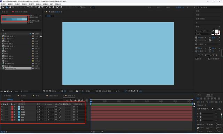Click the blue footage thumbnail in Project panel

pos(14,19)
